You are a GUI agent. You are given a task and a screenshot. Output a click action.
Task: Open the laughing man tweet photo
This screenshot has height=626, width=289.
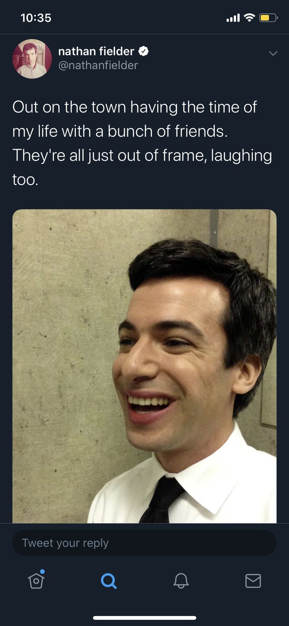coord(144,366)
